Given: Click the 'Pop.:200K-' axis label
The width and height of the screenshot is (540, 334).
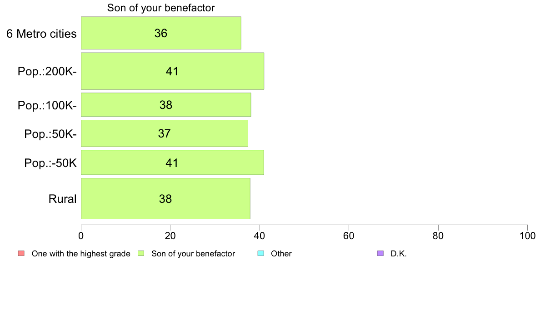Looking at the screenshot, I should 47,71.
